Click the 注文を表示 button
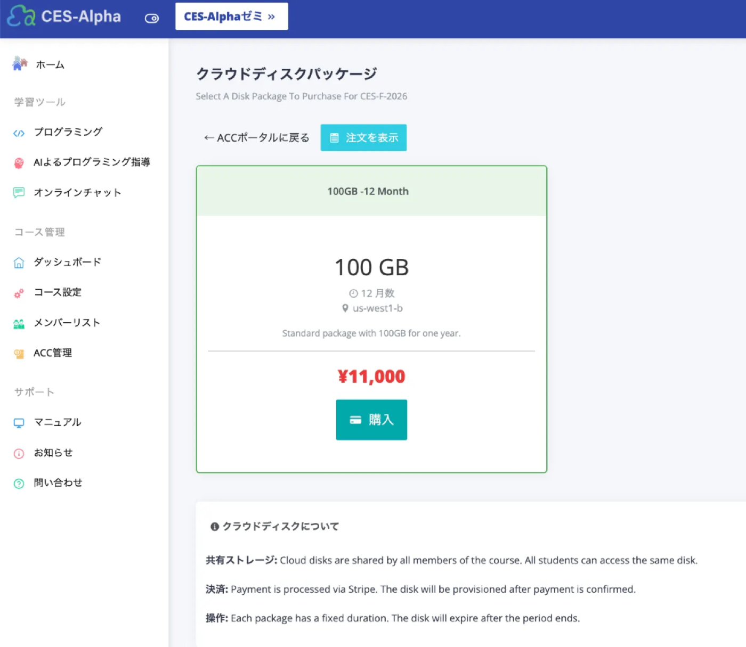Viewport: 746px width, 647px height. tap(363, 137)
